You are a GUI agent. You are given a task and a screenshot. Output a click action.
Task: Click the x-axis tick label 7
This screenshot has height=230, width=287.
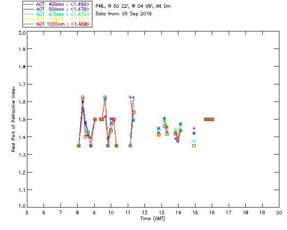(x=61, y=212)
